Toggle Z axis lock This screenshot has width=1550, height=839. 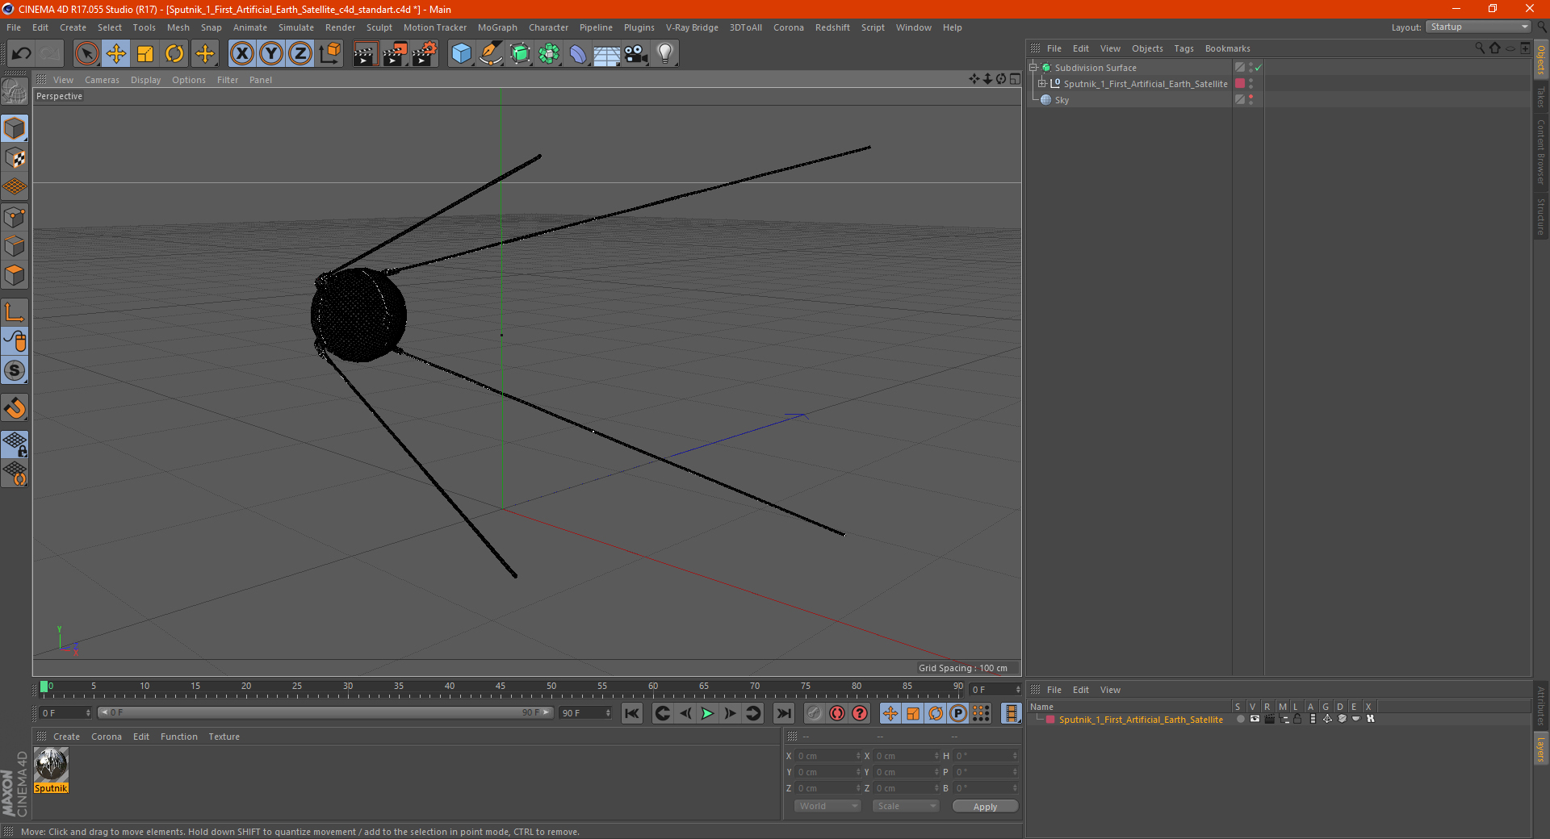300,54
